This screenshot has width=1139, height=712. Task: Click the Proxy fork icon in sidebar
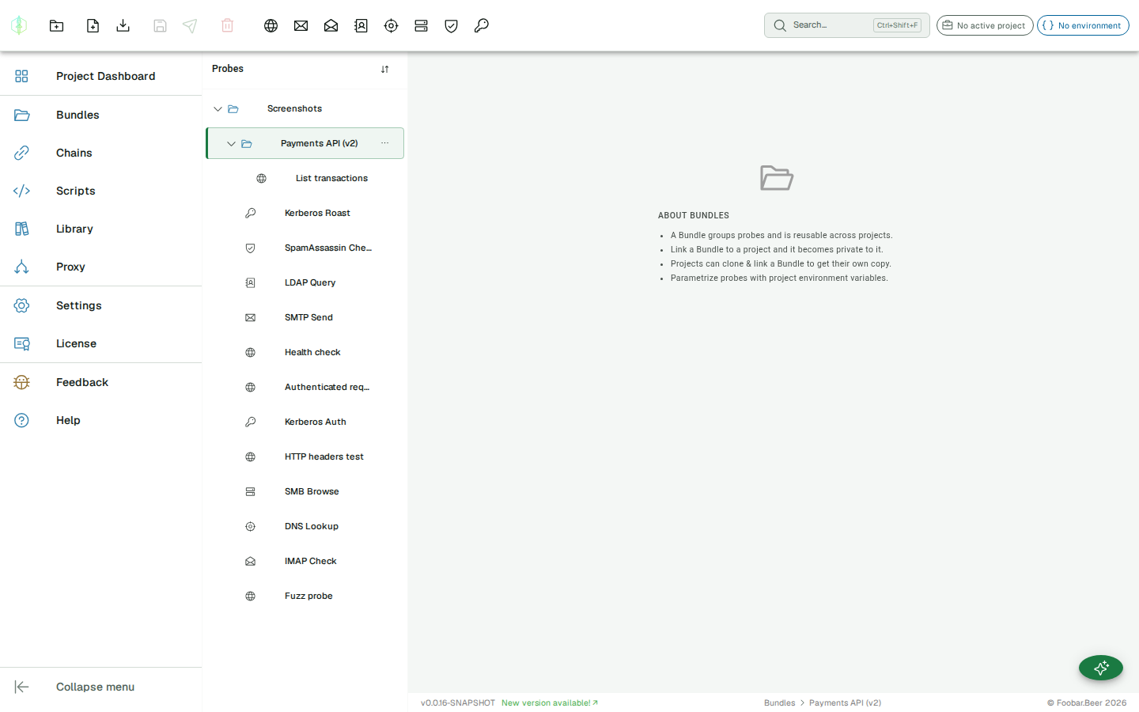pos(21,267)
